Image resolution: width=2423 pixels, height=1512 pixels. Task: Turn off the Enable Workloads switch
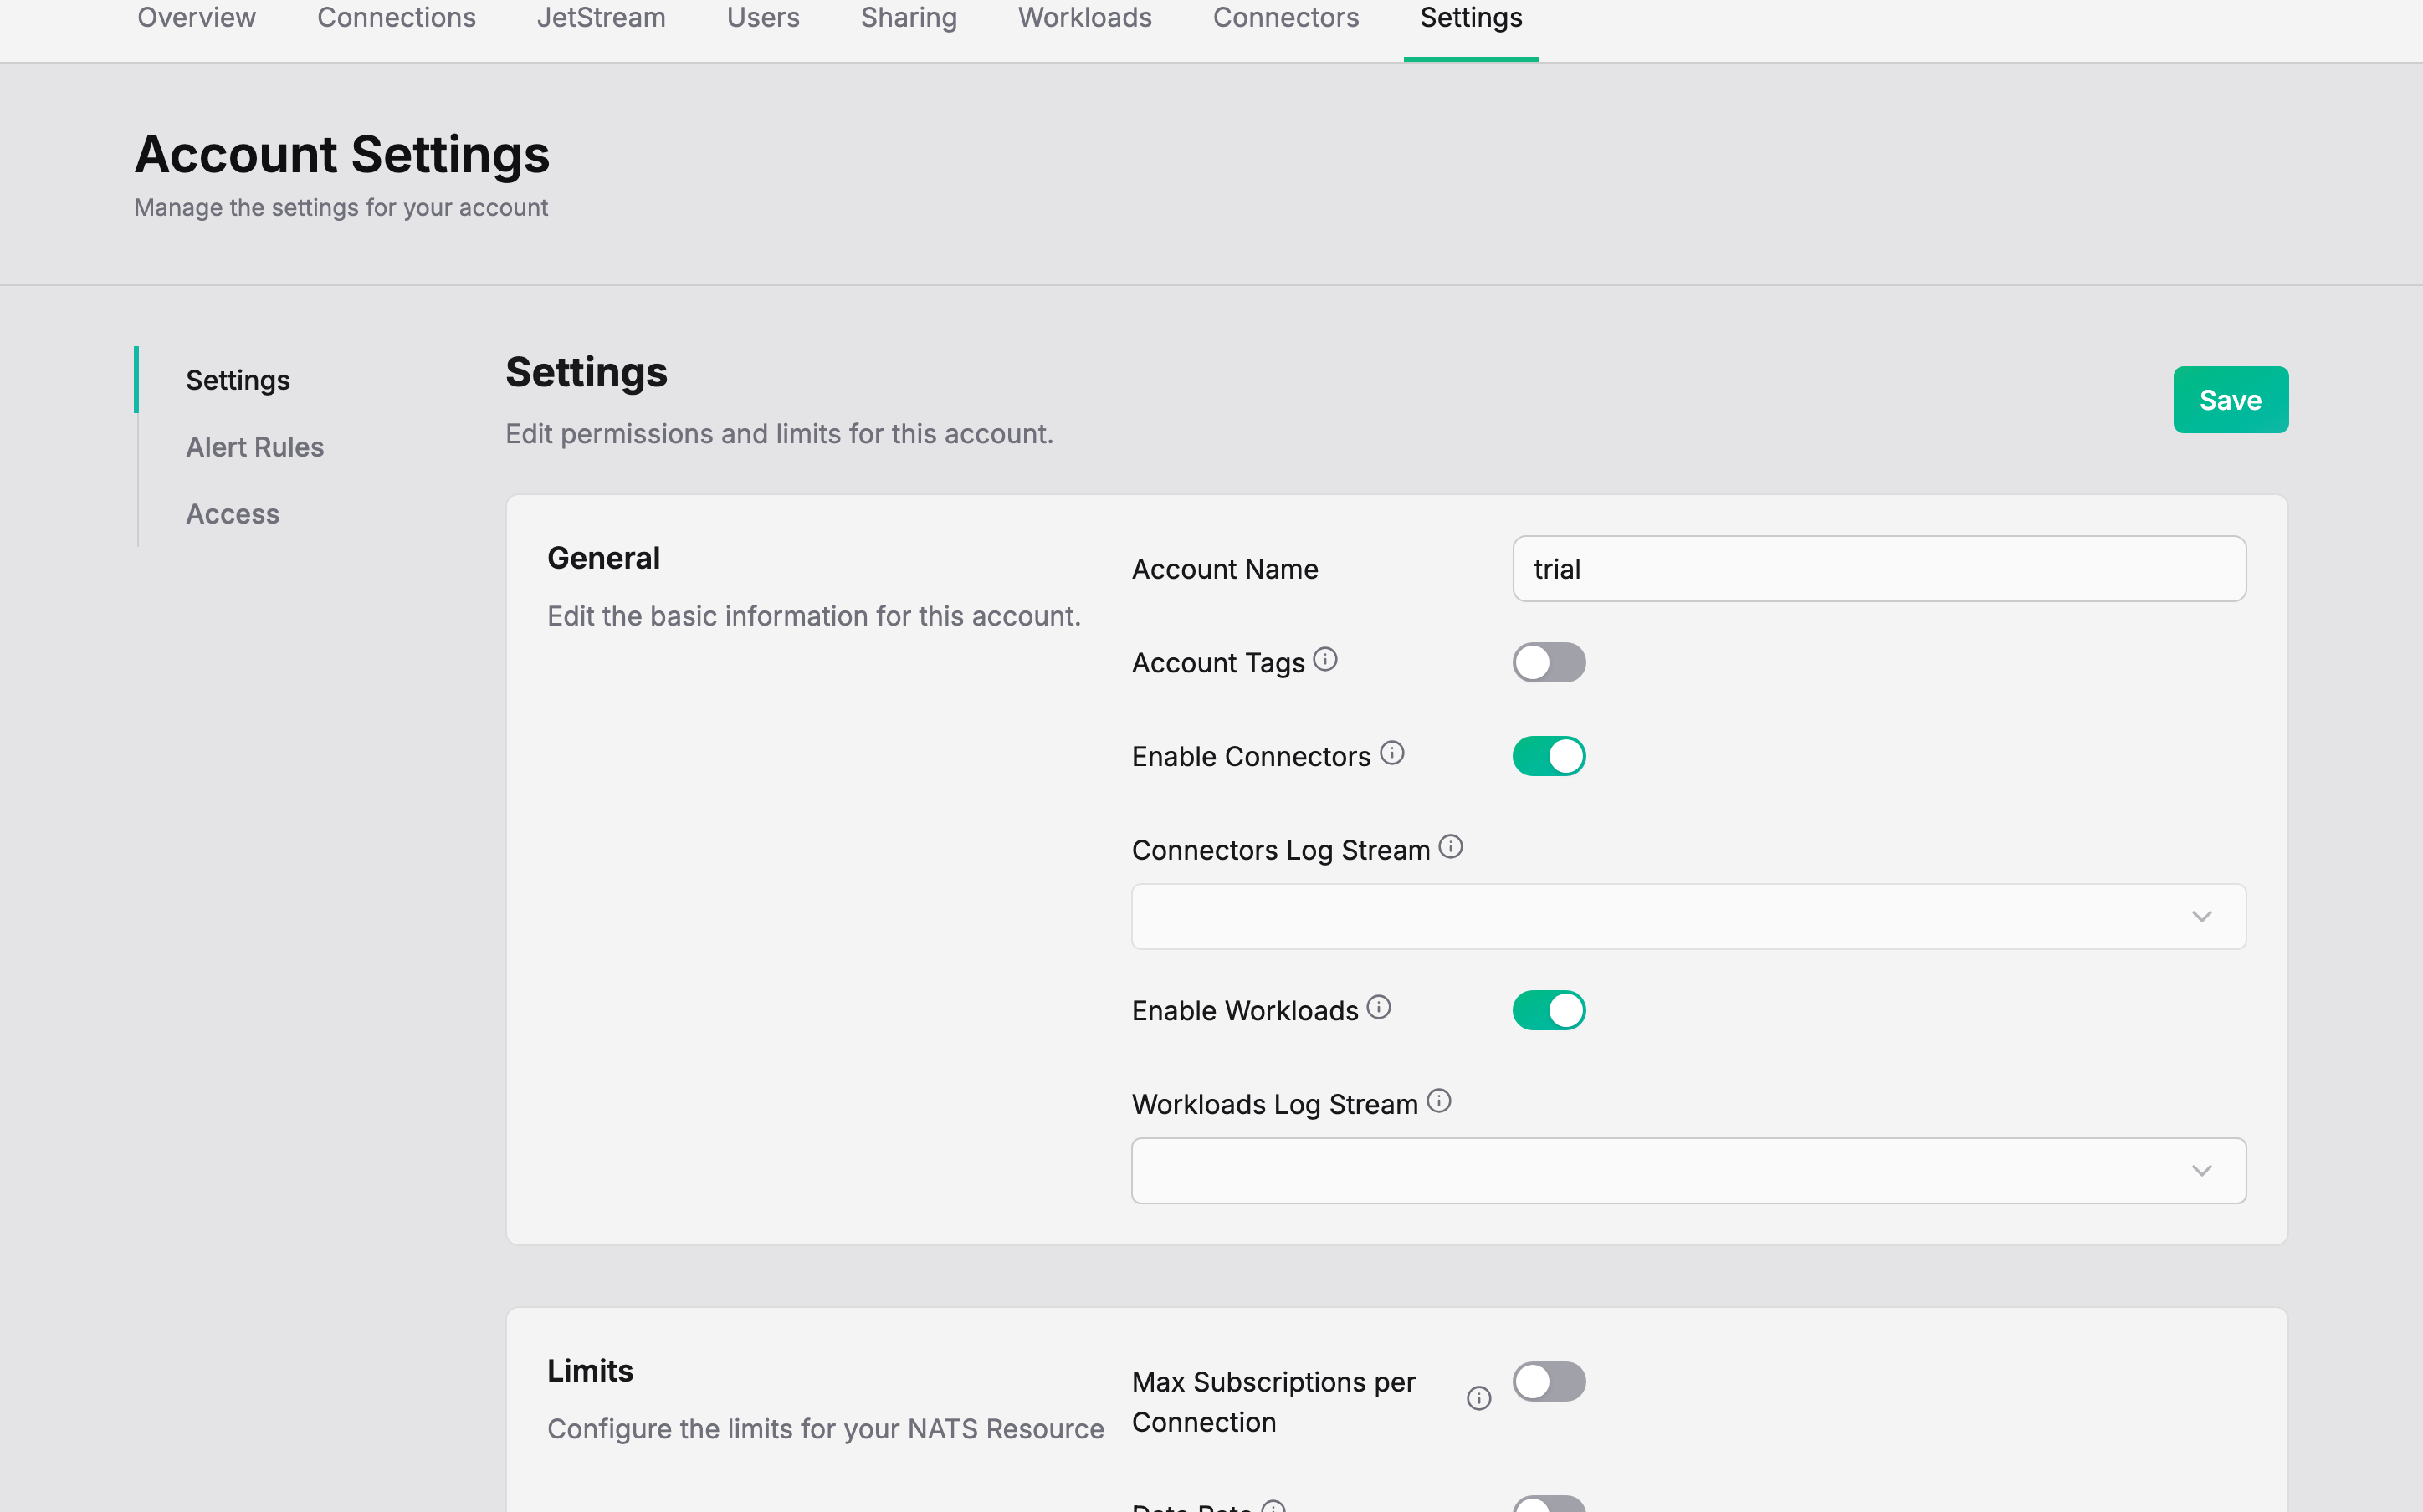(1549, 1010)
